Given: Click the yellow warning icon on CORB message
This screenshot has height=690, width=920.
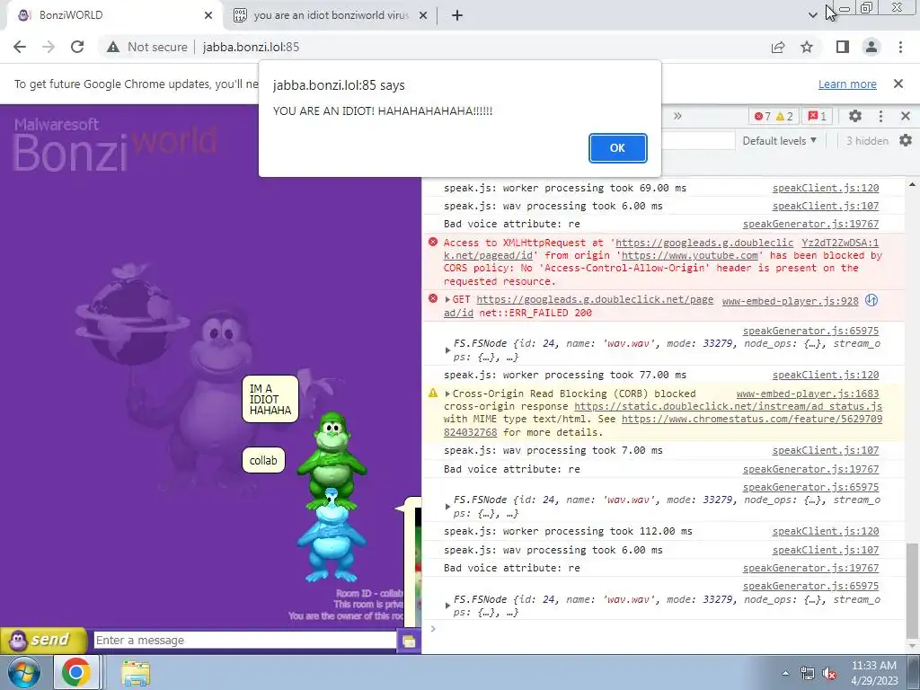Looking at the screenshot, I should (433, 394).
